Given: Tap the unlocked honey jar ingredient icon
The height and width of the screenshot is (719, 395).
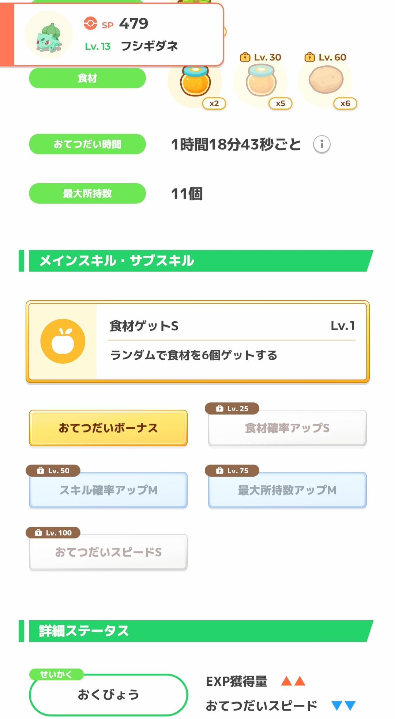Looking at the screenshot, I should point(195,82).
